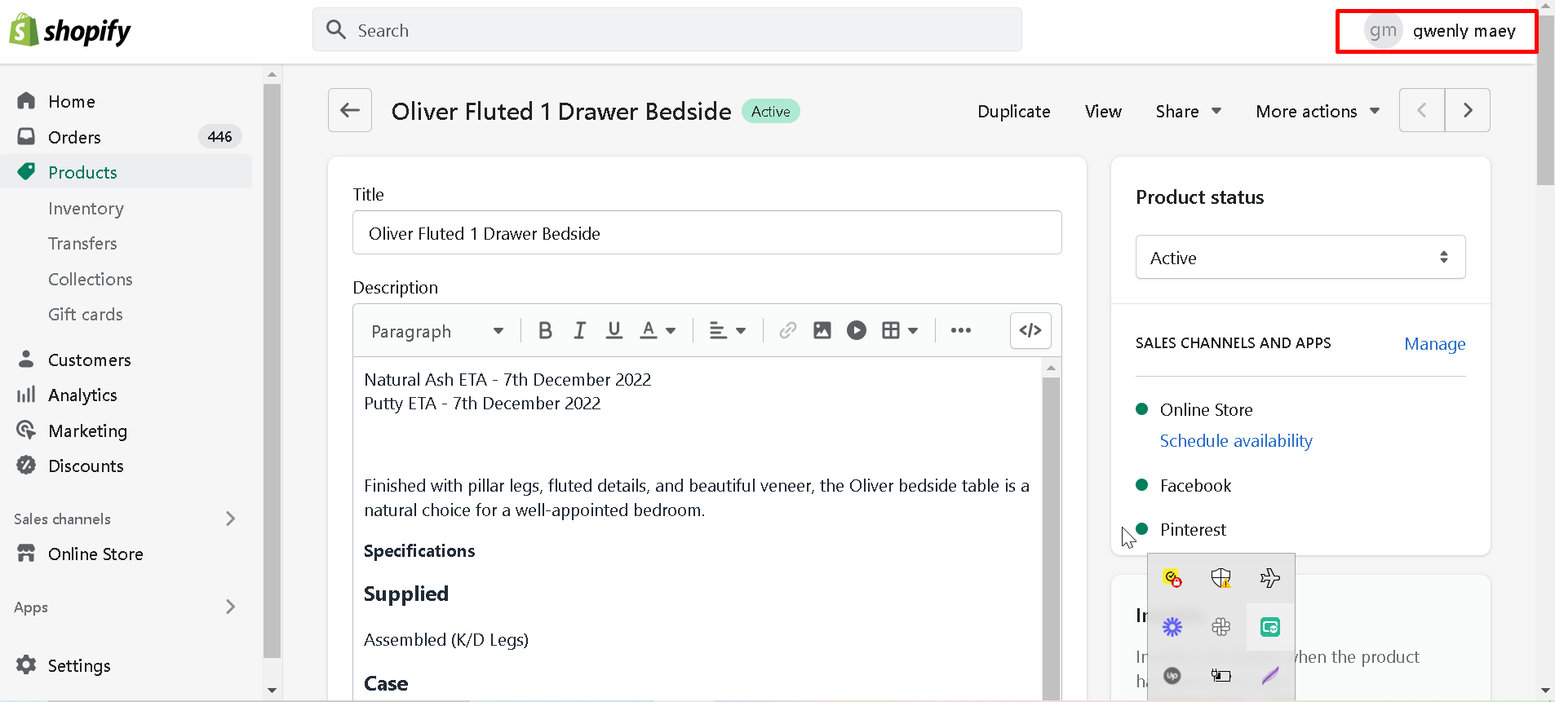Image resolution: width=1555 pixels, height=702 pixels.
Task: Click the Shopify logo
Action: pos(70,30)
